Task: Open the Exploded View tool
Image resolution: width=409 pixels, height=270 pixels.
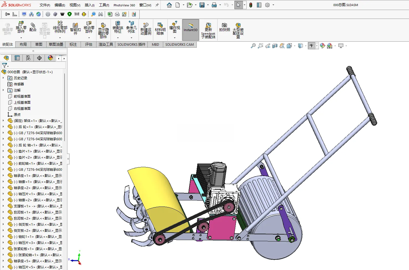Action: (x=175, y=27)
